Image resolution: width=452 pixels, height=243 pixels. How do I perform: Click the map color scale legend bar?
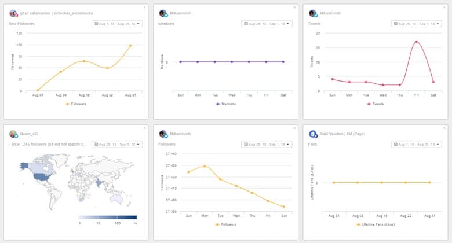[x=108, y=217]
